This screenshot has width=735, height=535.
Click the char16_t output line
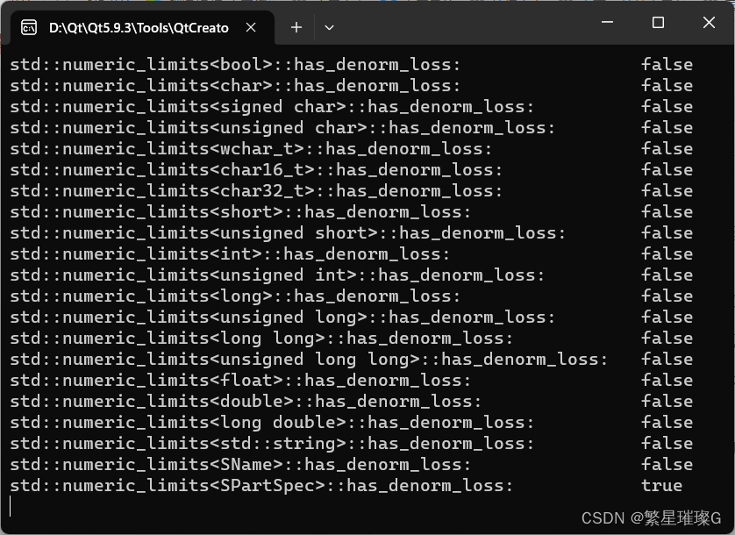coord(246,169)
